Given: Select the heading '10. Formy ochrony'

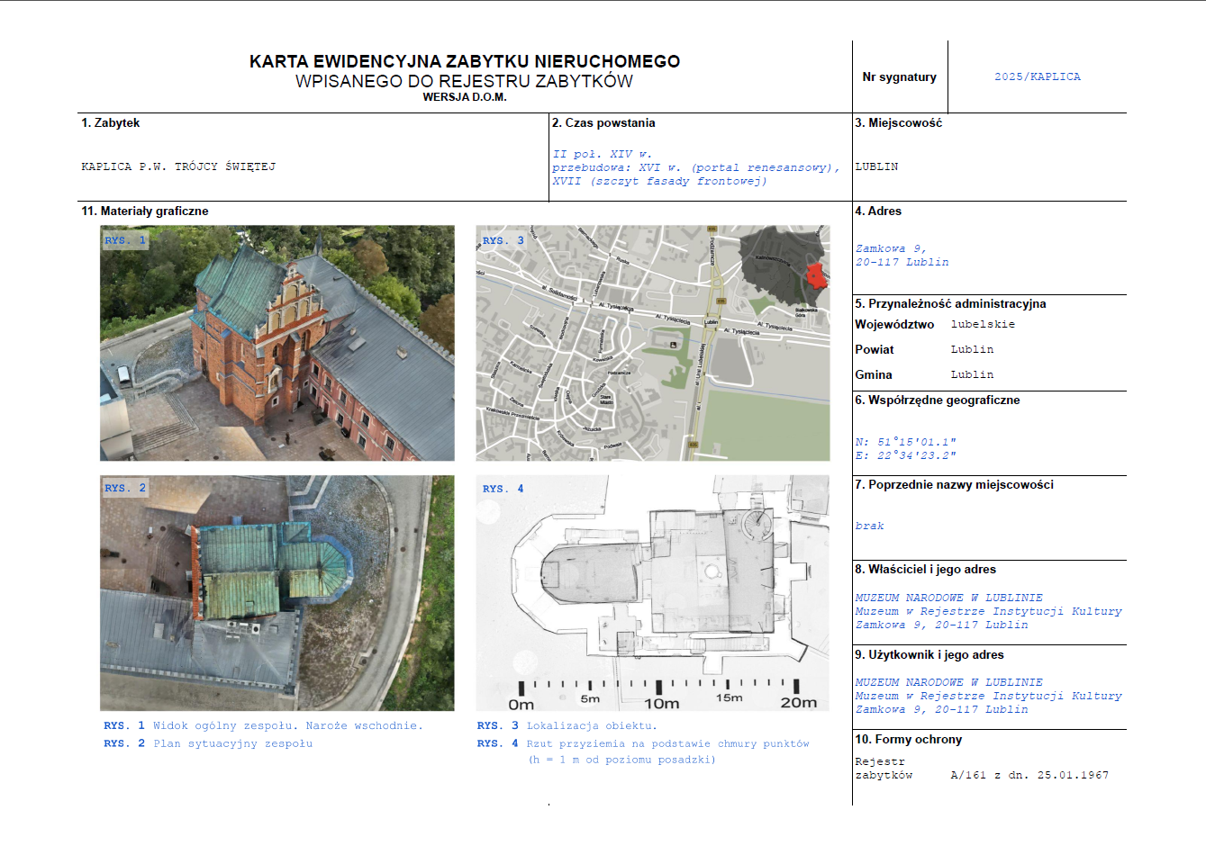Looking at the screenshot, I should click(x=909, y=740).
